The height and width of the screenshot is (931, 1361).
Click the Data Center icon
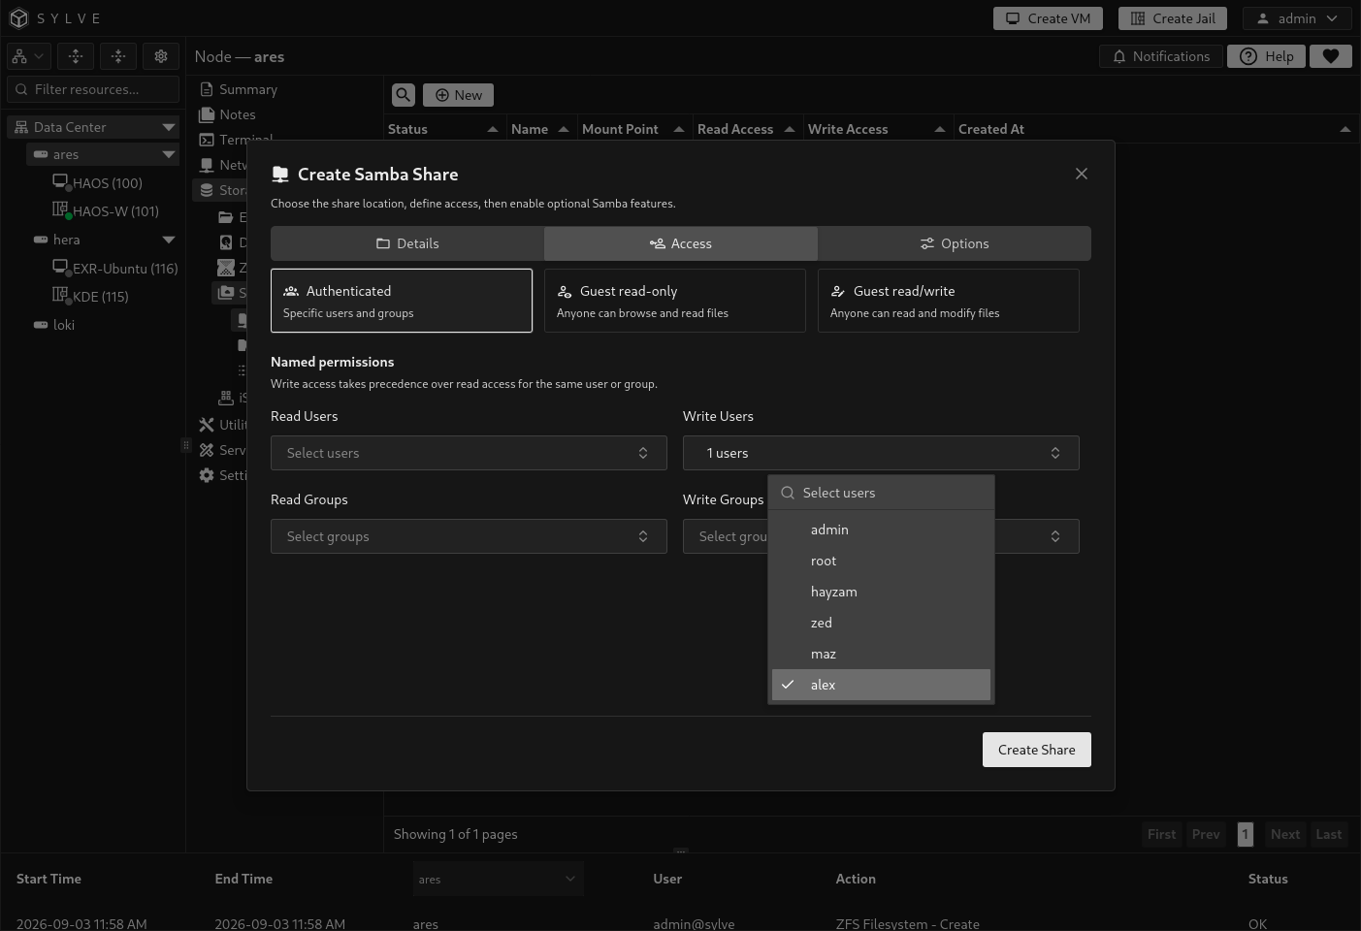pyautogui.click(x=21, y=127)
